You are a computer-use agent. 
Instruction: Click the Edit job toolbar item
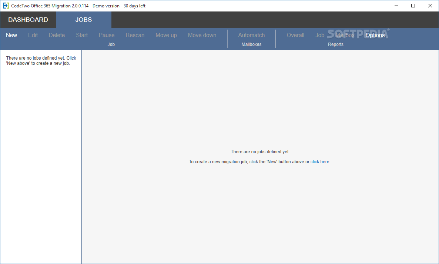coord(33,35)
